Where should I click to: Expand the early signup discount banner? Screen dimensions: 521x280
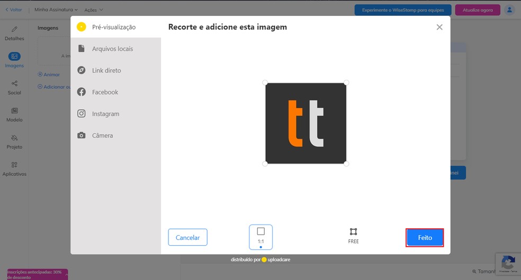pos(37,274)
